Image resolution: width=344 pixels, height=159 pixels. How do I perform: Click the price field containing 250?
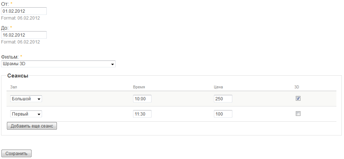pyautogui.click(x=223, y=99)
